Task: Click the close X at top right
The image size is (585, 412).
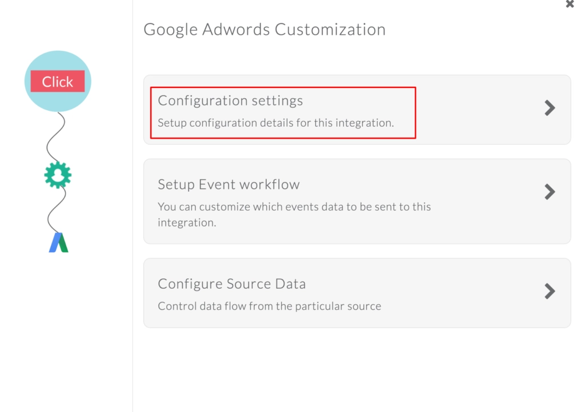Action: [x=570, y=5]
